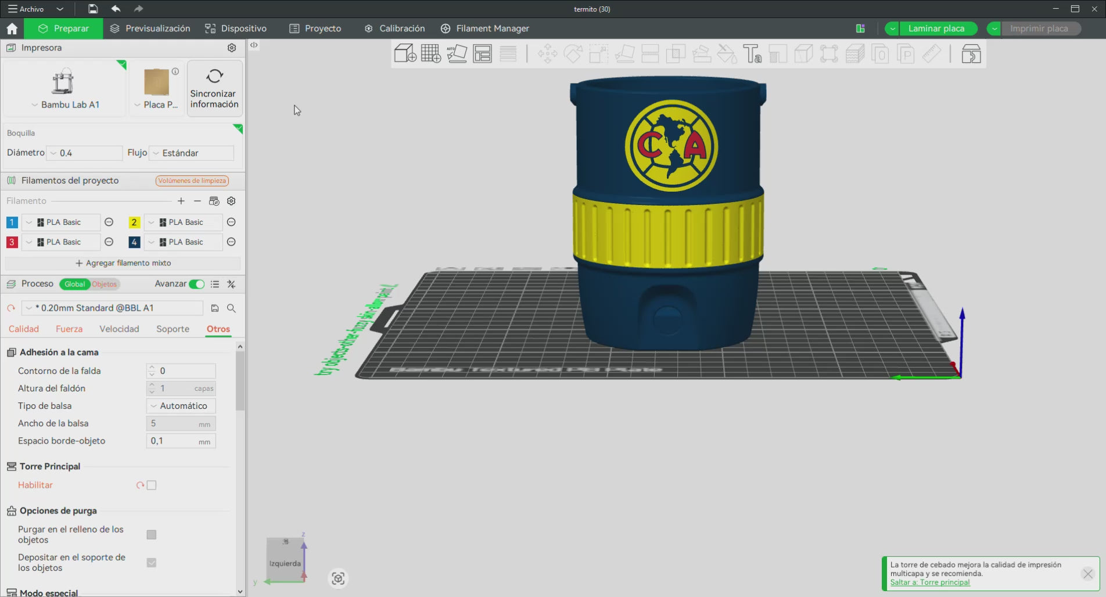Viewport: 1106px width, 597px height.
Task: Toggle the Avanzar advanced mode switch
Action: pos(197,284)
